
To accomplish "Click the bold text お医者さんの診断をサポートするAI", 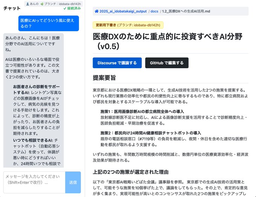I will pyautogui.click(x=37, y=90).
